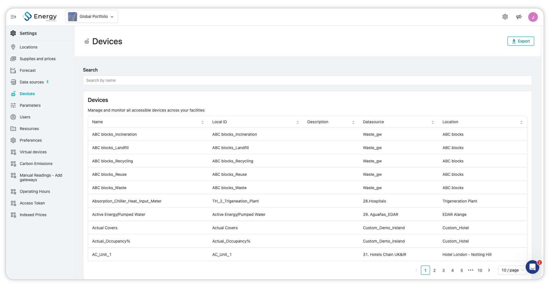Screen dimensions: 551x287
Task: Click next page arrow
Action: click(x=489, y=270)
